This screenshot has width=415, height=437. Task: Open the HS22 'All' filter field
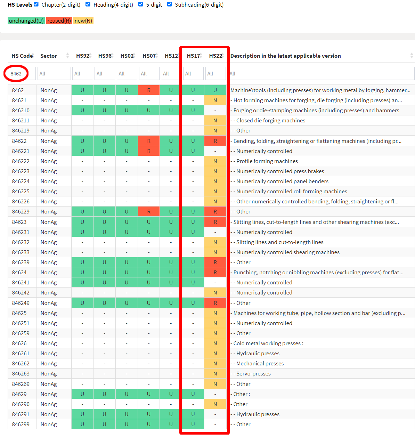click(x=215, y=74)
